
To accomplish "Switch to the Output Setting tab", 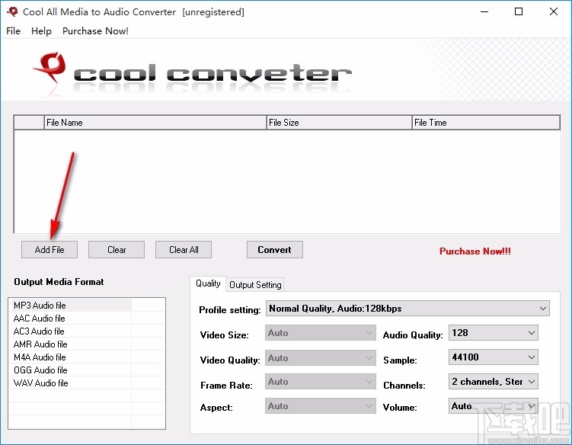I will coord(255,285).
